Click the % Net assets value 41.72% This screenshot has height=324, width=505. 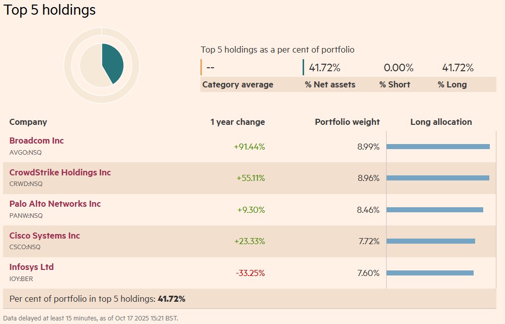(324, 68)
